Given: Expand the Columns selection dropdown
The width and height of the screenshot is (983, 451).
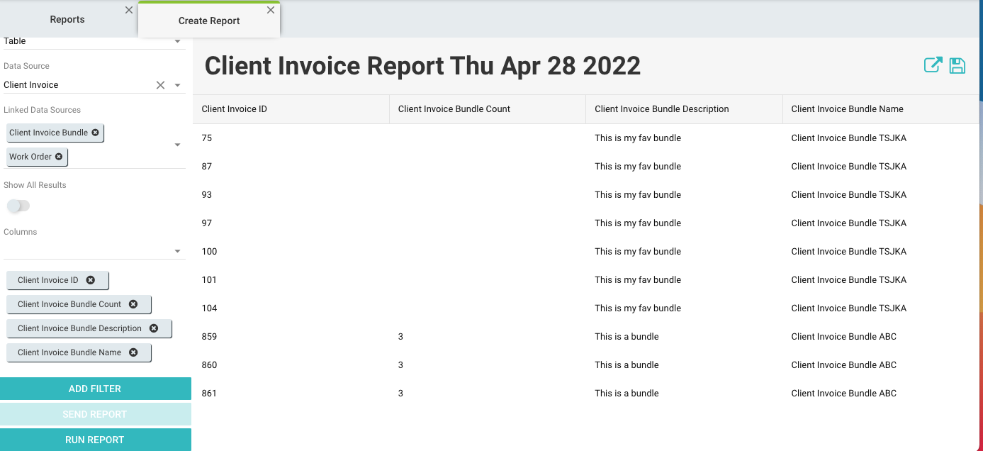Looking at the screenshot, I should click(176, 250).
